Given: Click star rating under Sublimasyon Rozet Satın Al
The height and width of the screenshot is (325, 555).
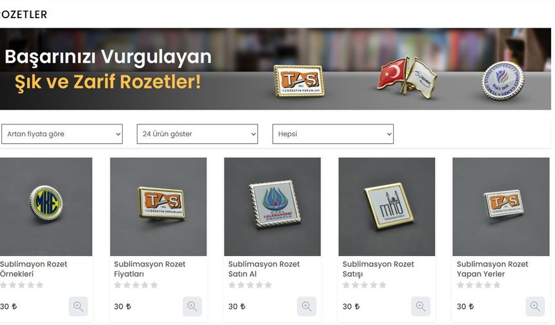Looking at the screenshot, I should [250, 285].
